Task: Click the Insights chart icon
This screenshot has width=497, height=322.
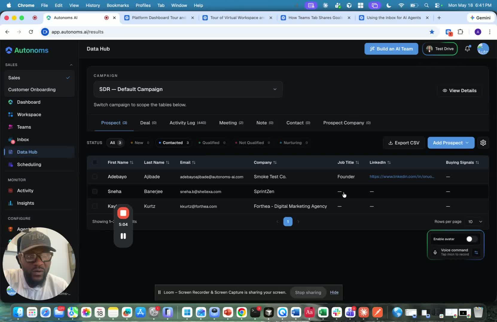Action: [10, 203]
